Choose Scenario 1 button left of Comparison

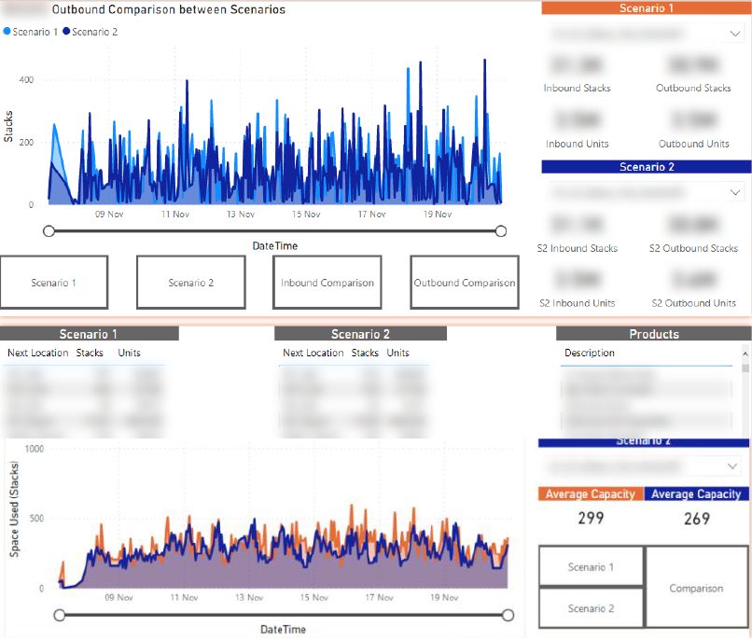click(591, 567)
